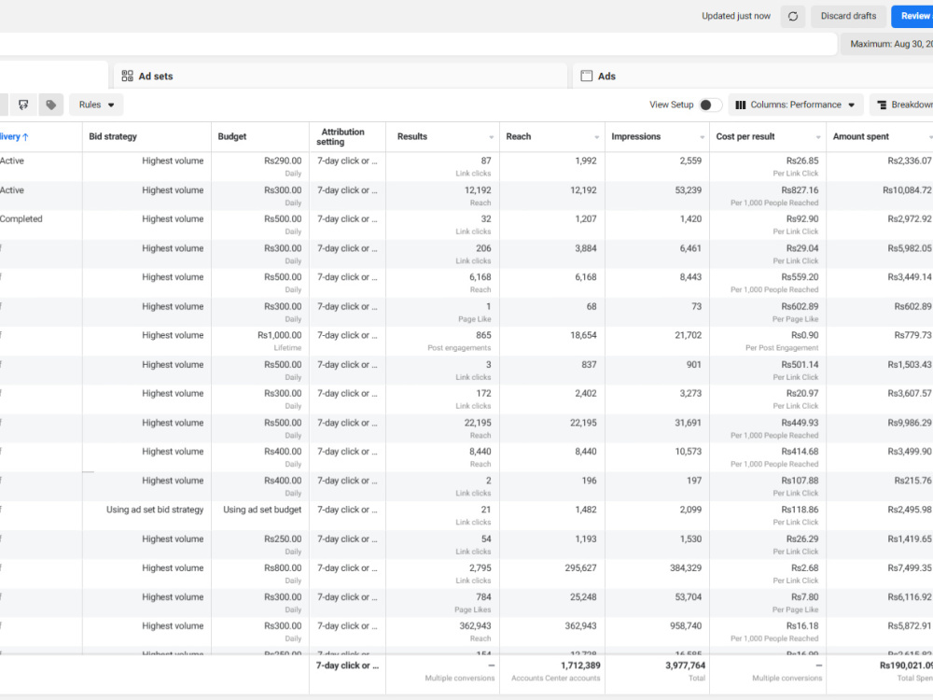Click the Rs1,000.00 Lifetime budget cell
This screenshot has width=933, height=700.
(x=279, y=335)
